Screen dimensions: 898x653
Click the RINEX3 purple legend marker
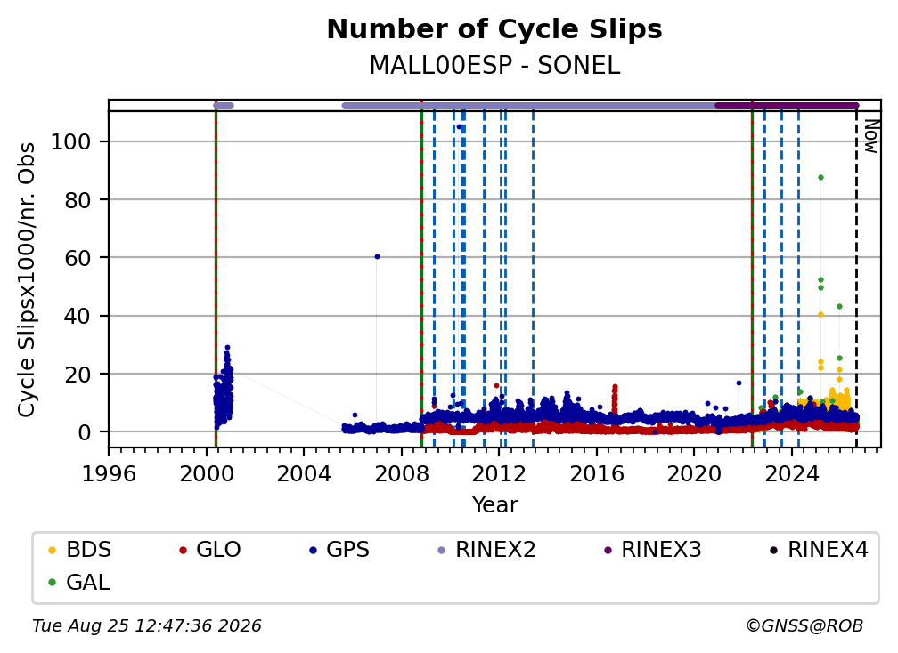click(x=608, y=551)
